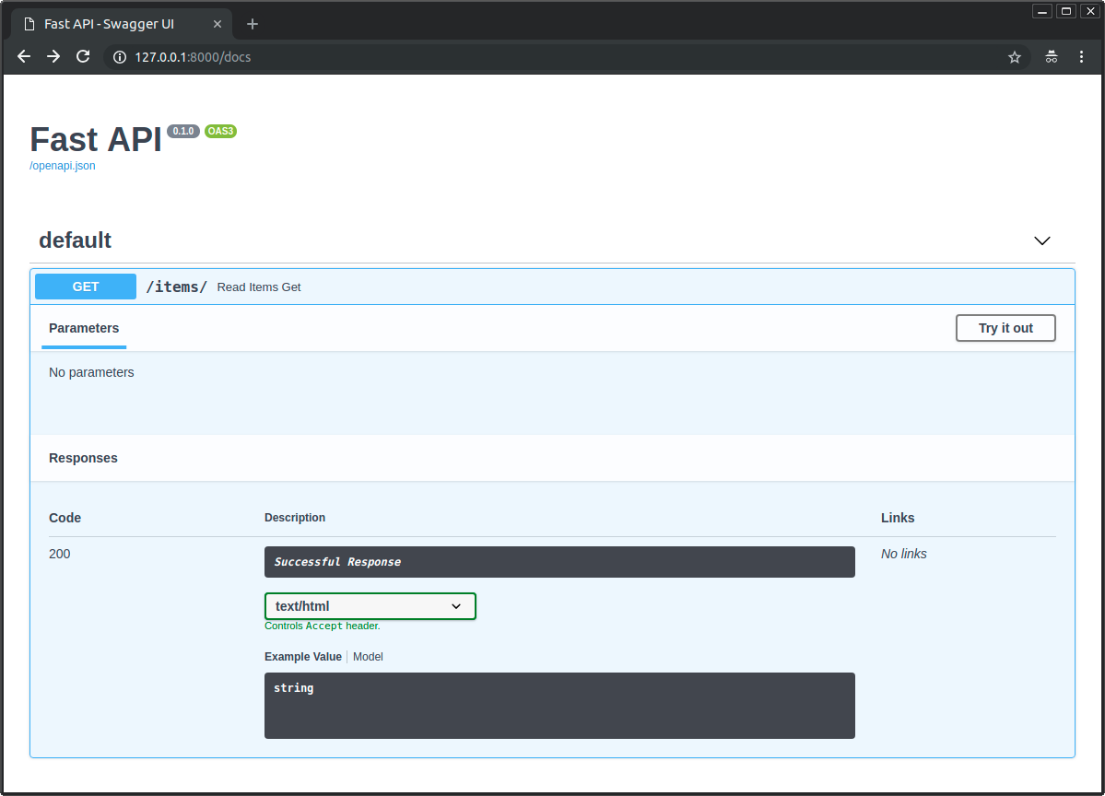
Task: Click the Parameters tab heading
Action: point(84,328)
